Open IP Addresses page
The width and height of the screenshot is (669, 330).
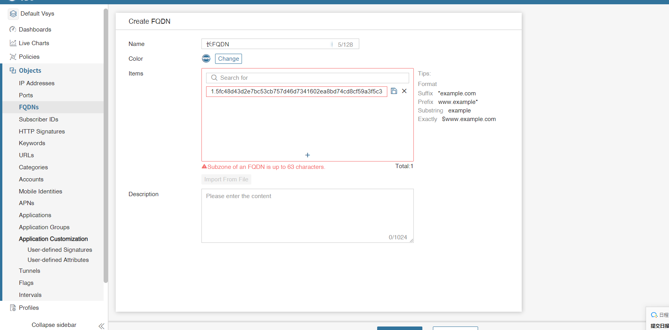click(x=37, y=83)
